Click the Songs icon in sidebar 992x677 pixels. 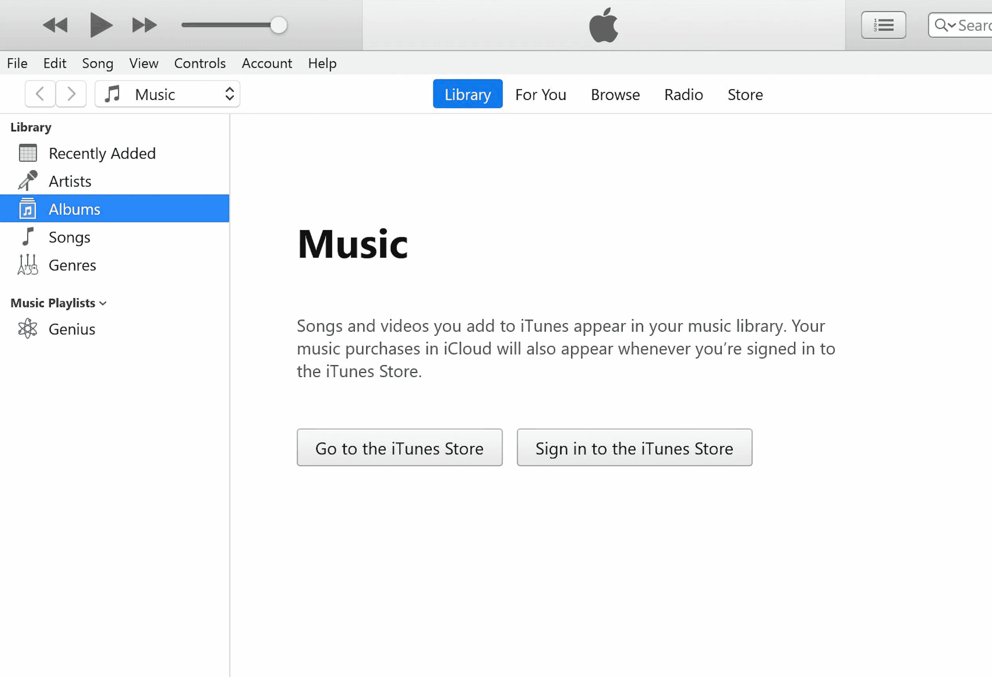pyautogui.click(x=28, y=237)
